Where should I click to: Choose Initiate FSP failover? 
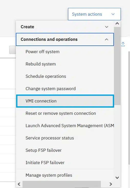coord(65,163)
